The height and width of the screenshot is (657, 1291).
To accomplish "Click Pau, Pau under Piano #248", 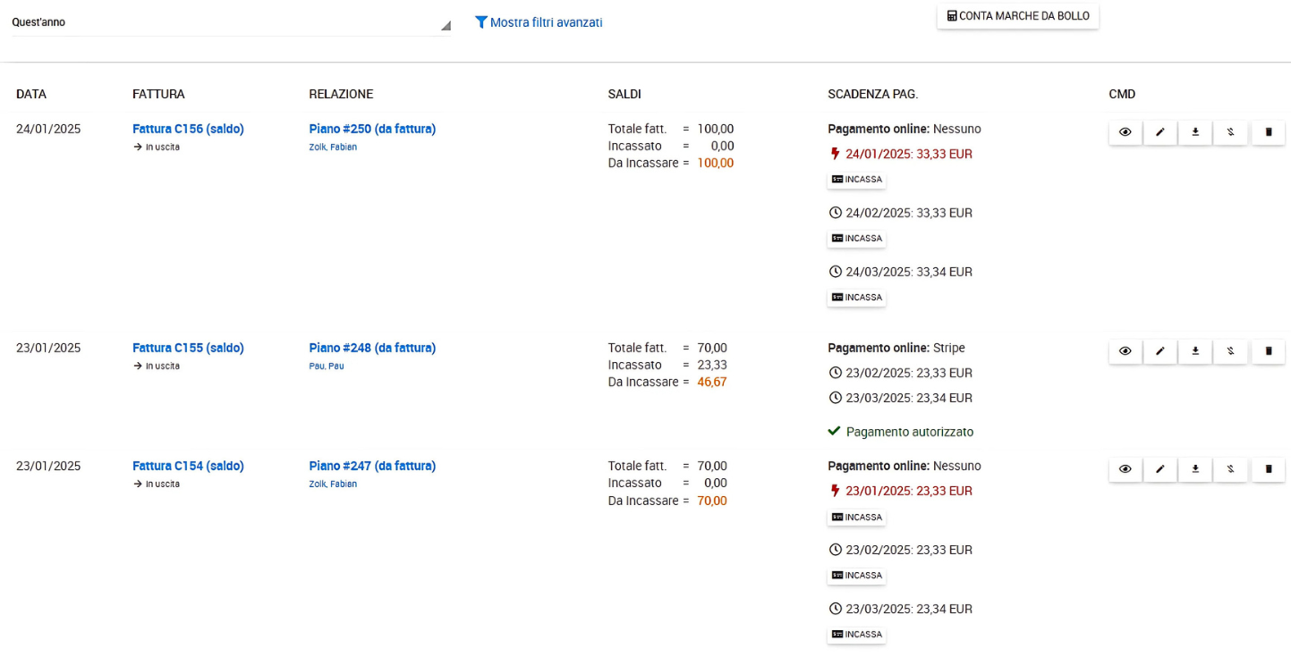I will point(327,366).
